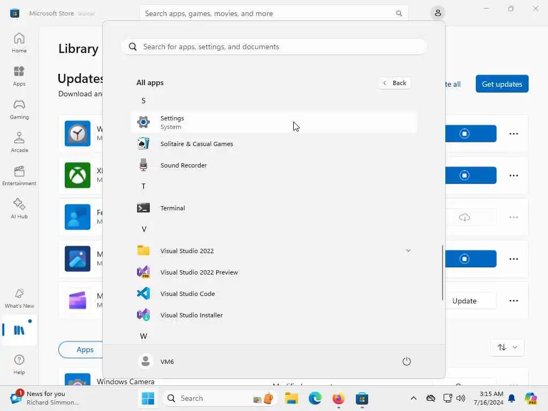This screenshot has height=411, width=548.
Task: Click Back in the All apps view
Action: (x=394, y=83)
